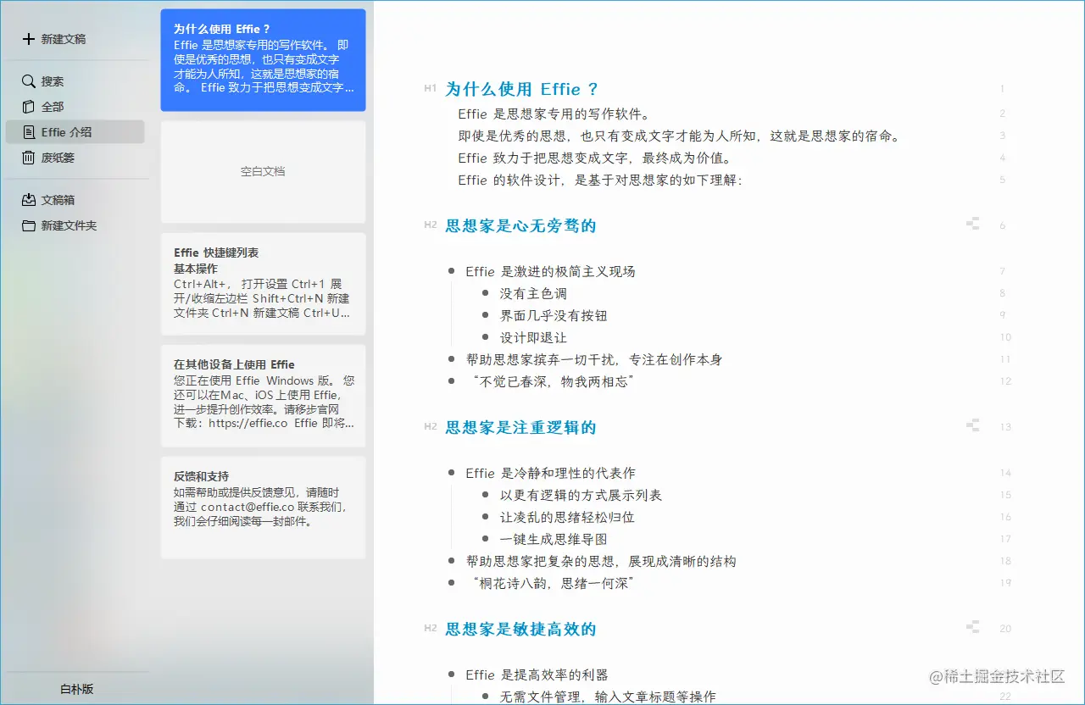Open mind map icon for 思想家是敏捷高效的
Viewport: 1085px width, 705px height.
pyautogui.click(x=972, y=628)
